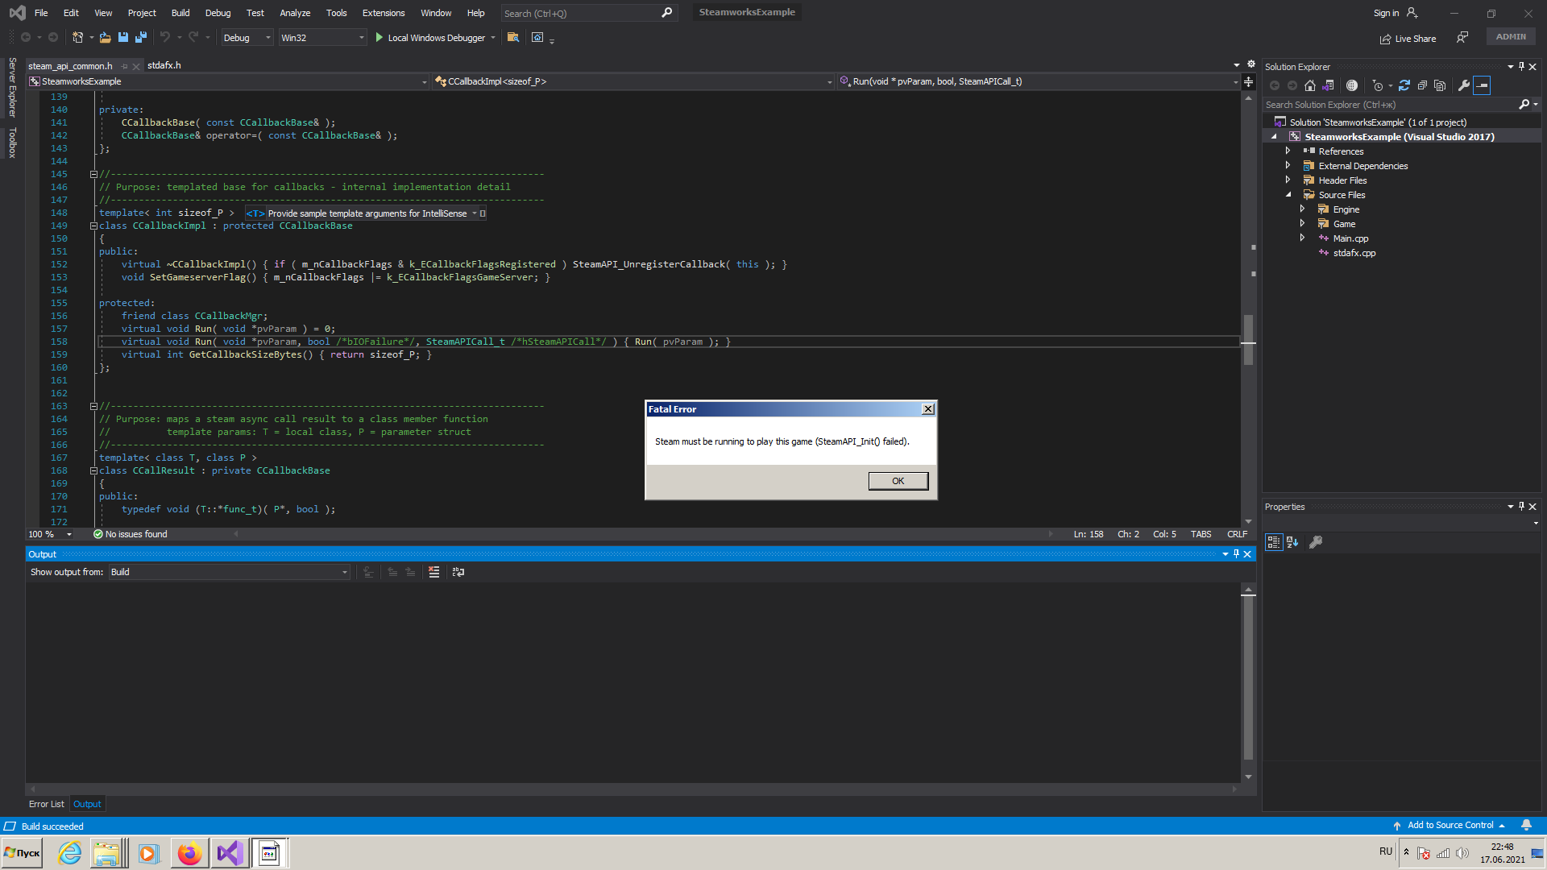Click the Clear All icon in Output
This screenshot has height=870, width=1547.
click(434, 572)
